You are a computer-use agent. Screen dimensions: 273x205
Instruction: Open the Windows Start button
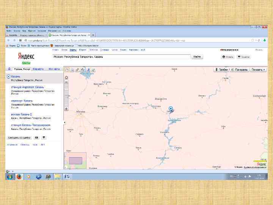point(9,177)
